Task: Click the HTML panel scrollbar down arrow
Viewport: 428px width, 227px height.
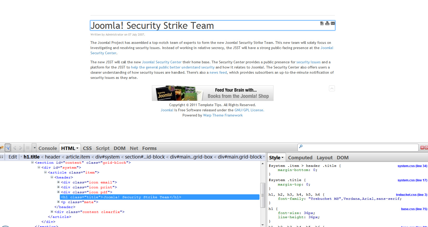Action: click(263, 225)
